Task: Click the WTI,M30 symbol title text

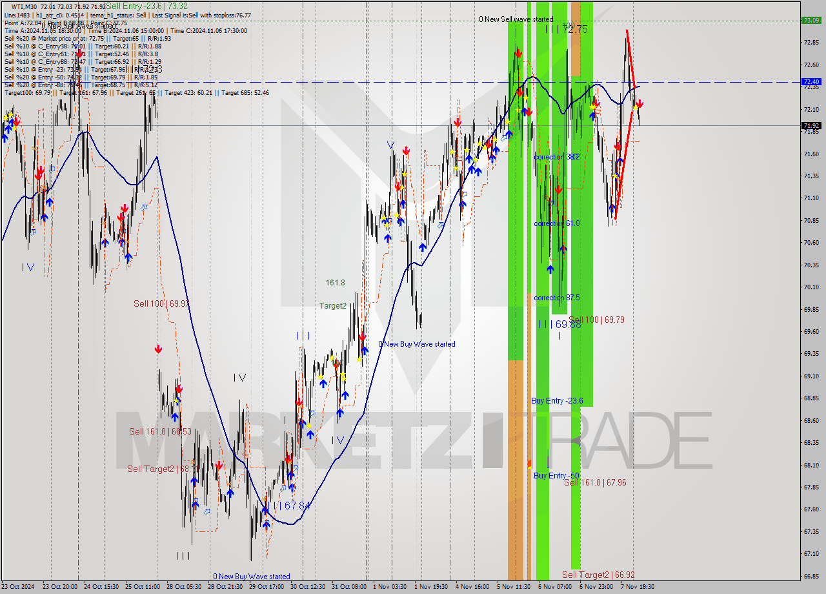Action: point(25,6)
